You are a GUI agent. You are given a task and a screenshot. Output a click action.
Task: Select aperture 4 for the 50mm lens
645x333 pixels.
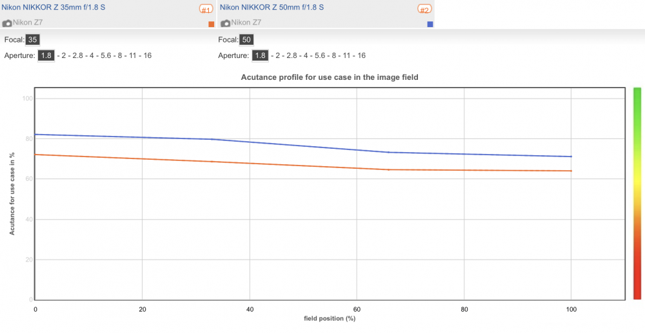(306, 55)
